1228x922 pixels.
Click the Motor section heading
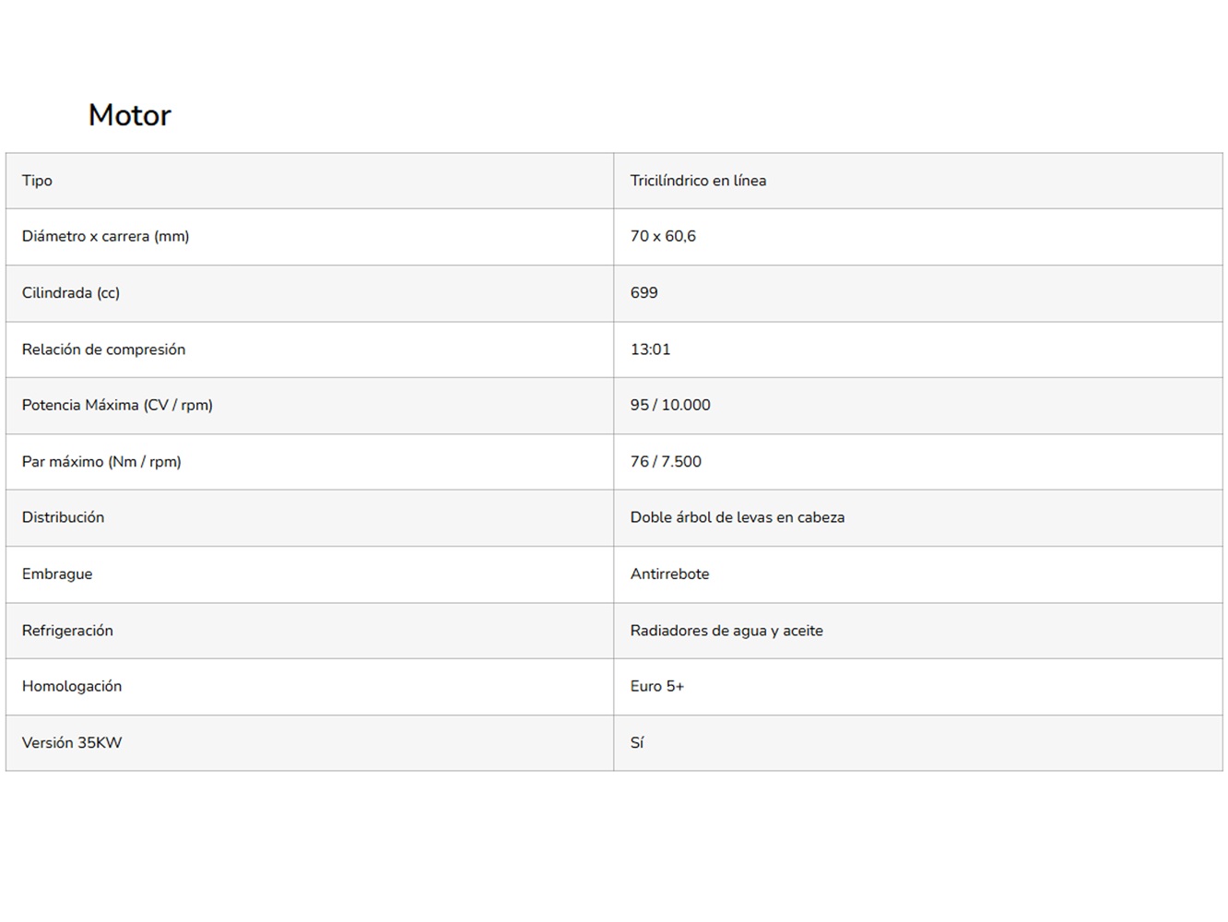[129, 115]
